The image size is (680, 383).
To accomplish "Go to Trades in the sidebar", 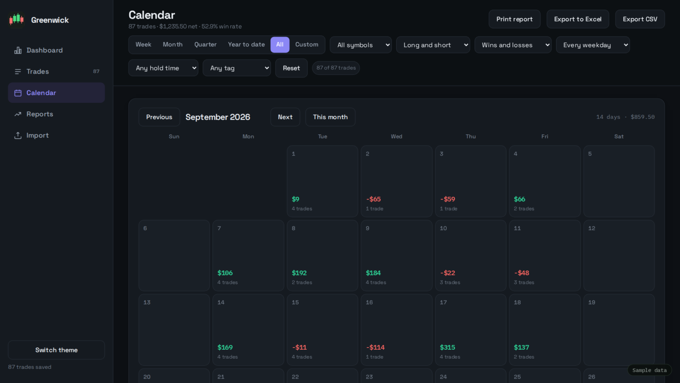I will [x=56, y=71].
